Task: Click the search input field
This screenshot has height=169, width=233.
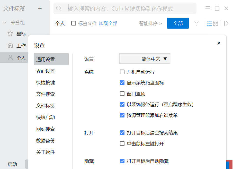Action: [x=129, y=9]
